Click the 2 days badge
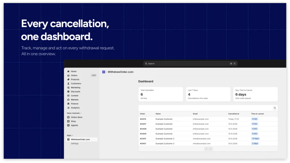 click(x=255, y=143)
